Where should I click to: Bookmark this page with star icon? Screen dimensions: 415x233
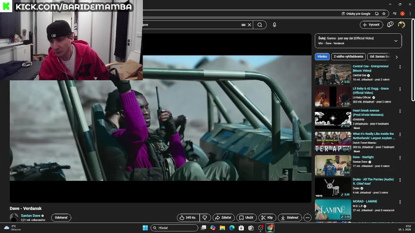coord(384,14)
